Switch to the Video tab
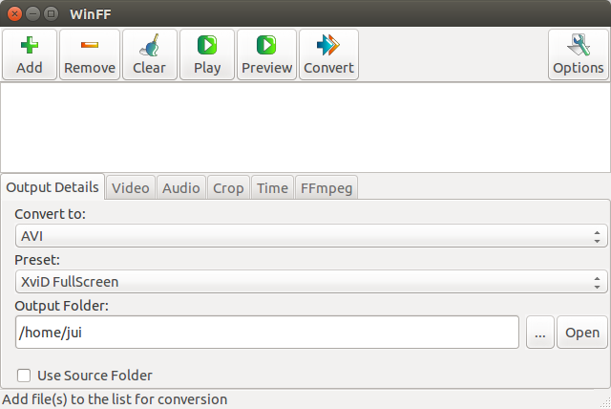The height and width of the screenshot is (409, 611). [x=130, y=188]
